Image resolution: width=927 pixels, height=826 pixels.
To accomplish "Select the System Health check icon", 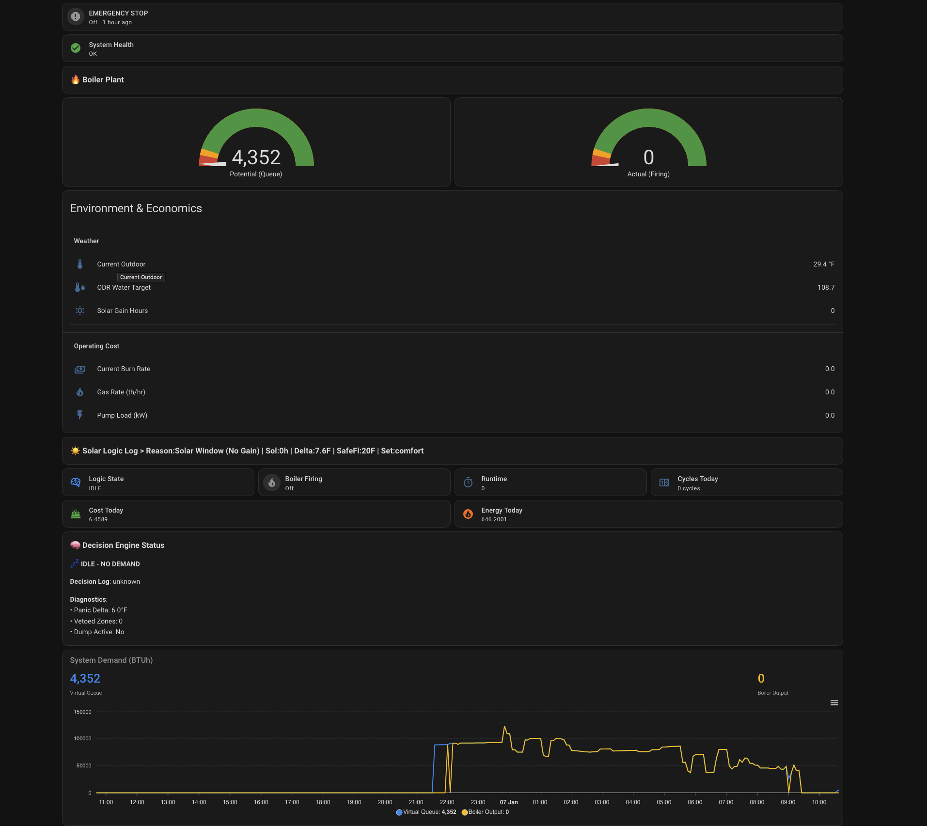I will (76, 48).
